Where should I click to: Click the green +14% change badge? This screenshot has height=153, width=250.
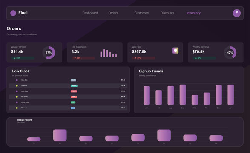23,58
